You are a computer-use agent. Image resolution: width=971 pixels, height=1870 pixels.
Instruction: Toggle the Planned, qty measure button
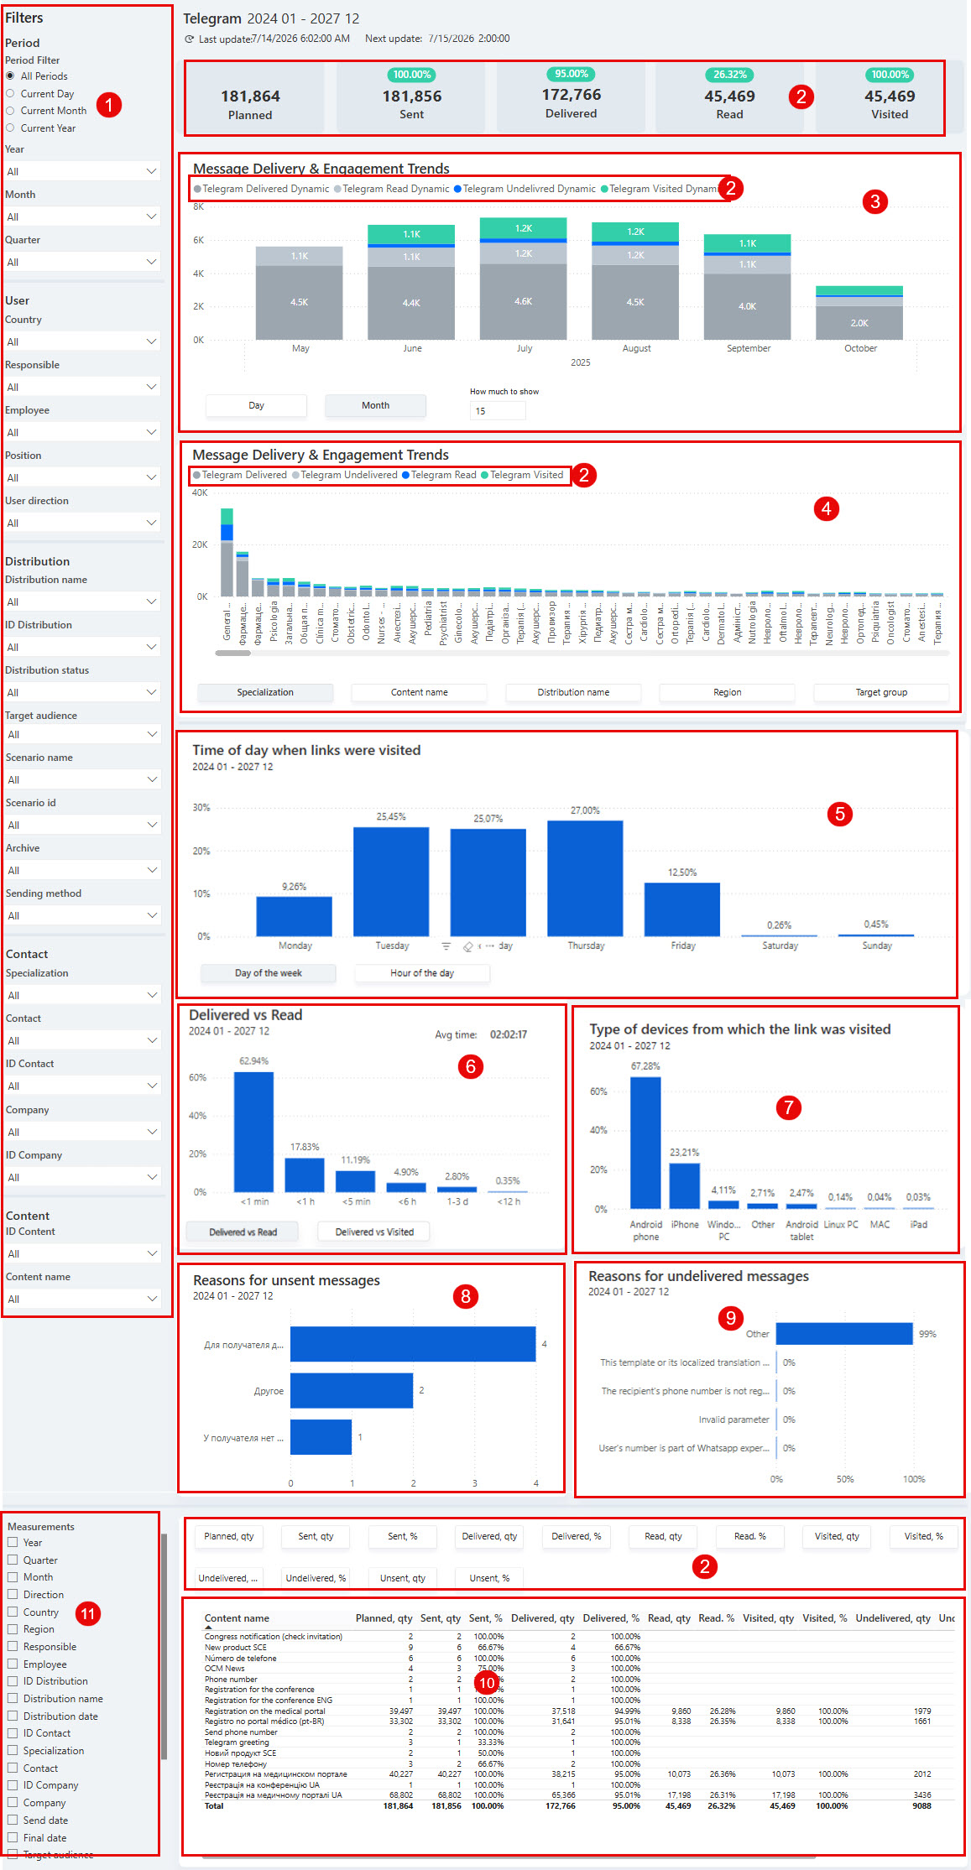coord(229,1536)
